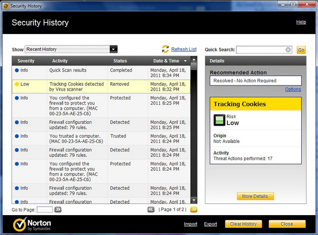Click the list scrollbar up arrow

(x=194, y=60)
